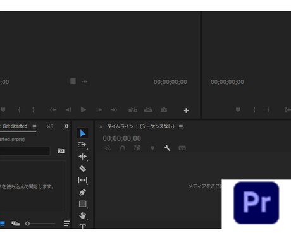Mark In point in Program monitor
The height and width of the screenshot is (240, 291).
click(x=254, y=110)
